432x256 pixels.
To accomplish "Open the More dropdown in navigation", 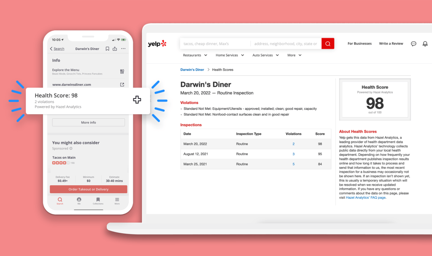I will tap(294, 55).
